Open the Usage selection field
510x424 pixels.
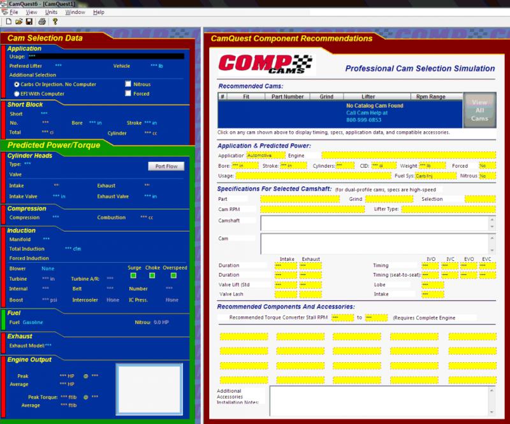click(x=105, y=56)
